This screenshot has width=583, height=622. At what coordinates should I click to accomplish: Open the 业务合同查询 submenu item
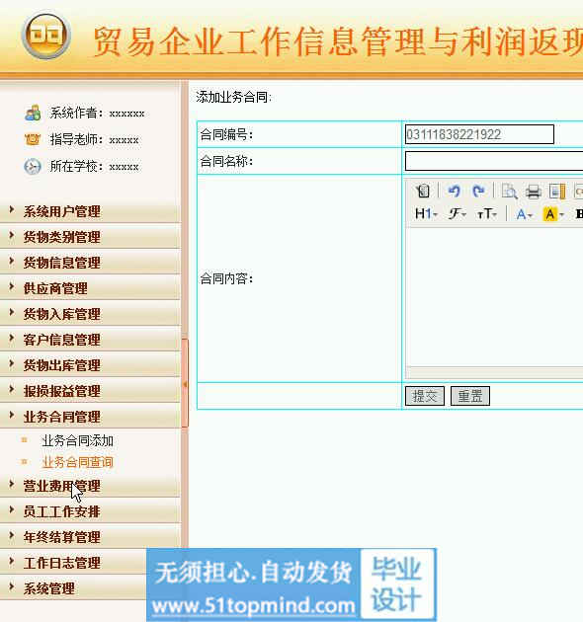(78, 462)
